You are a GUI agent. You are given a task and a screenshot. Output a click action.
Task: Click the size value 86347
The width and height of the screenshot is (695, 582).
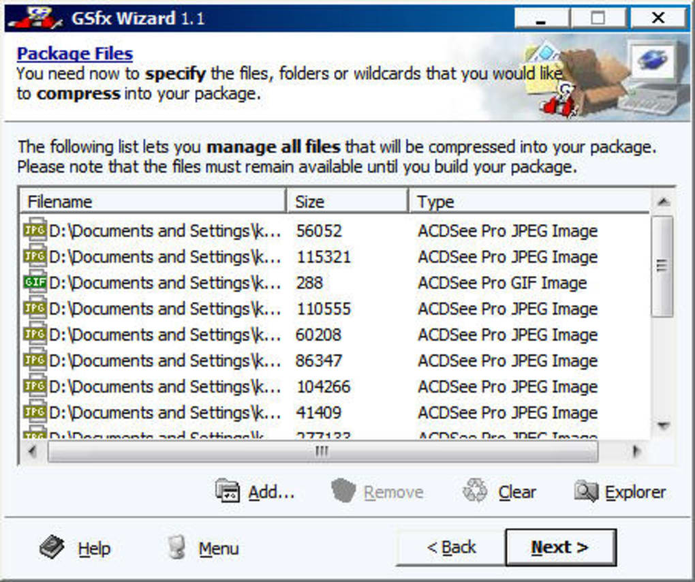pyautogui.click(x=319, y=361)
